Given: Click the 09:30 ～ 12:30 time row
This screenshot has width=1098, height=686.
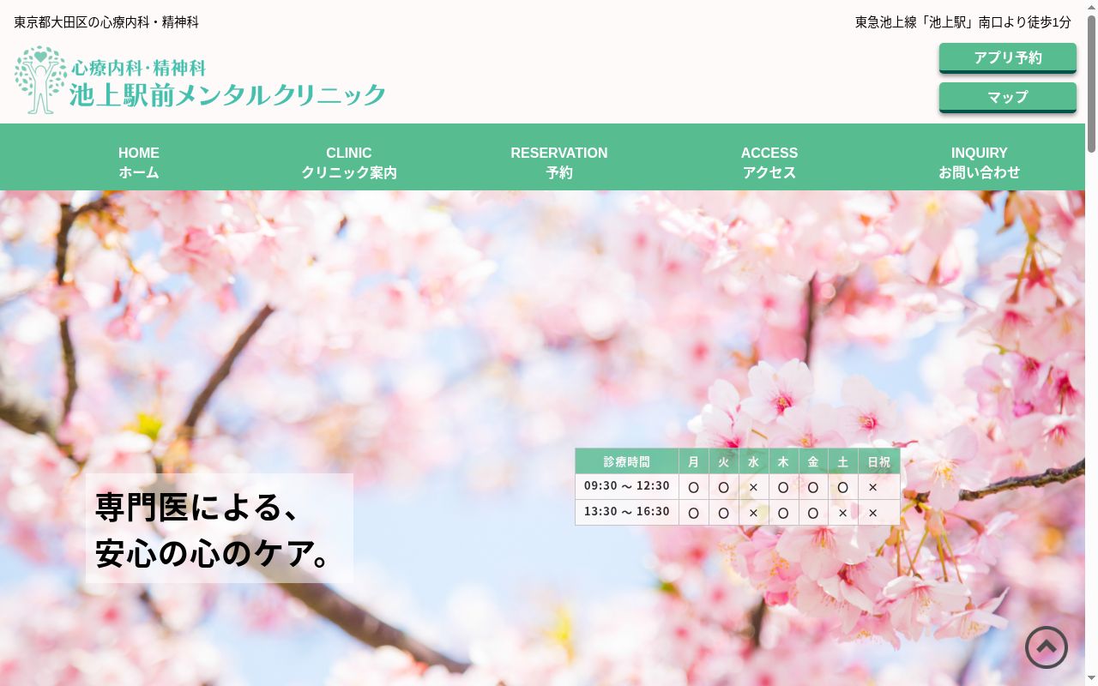Looking at the screenshot, I should tap(738, 487).
